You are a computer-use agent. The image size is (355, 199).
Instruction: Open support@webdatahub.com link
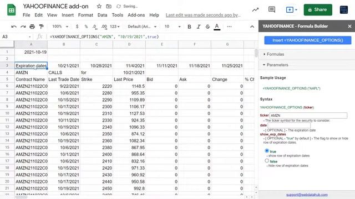click(x=307, y=195)
